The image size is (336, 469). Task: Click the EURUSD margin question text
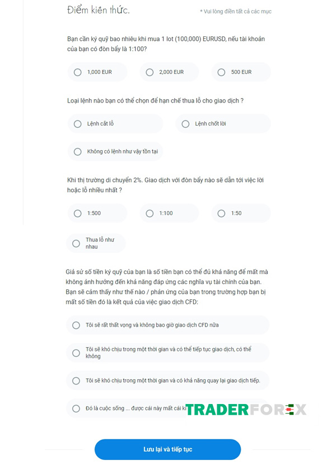(166, 44)
